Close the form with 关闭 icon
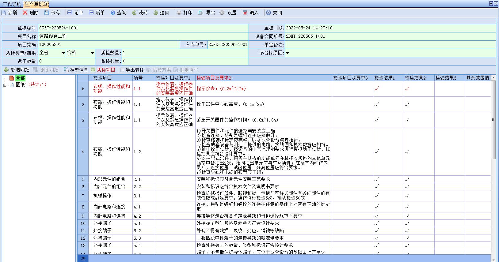Image resolution: width=499 pixels, height=262 pixels. coord(268,13)
